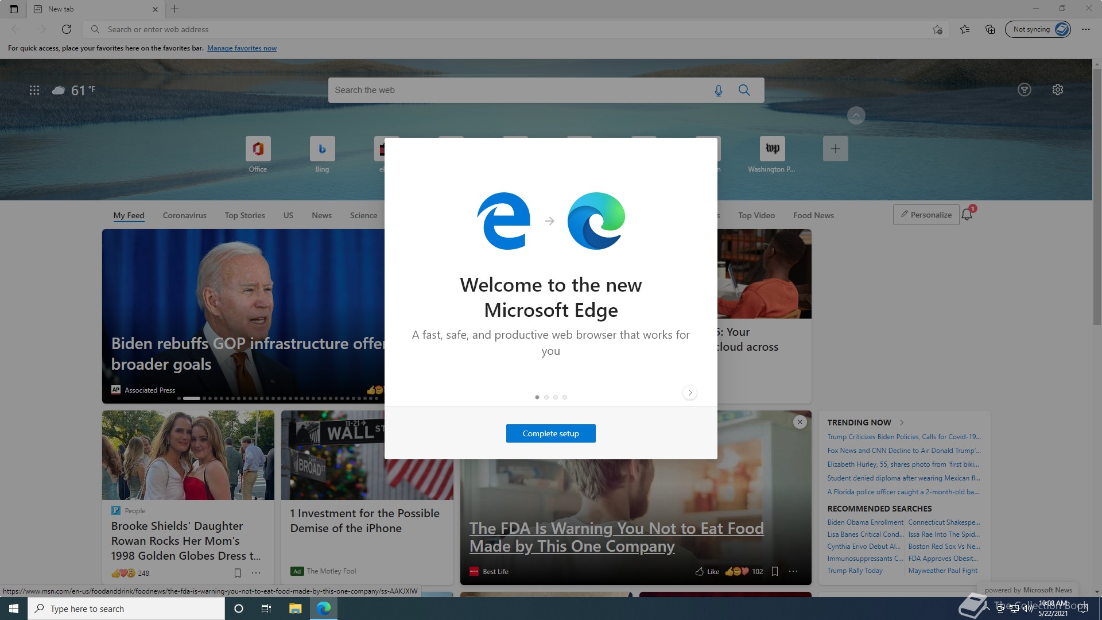Switch to the Top Stories tab
This screenshot has width=1102, height=620.
click(245, 215)
